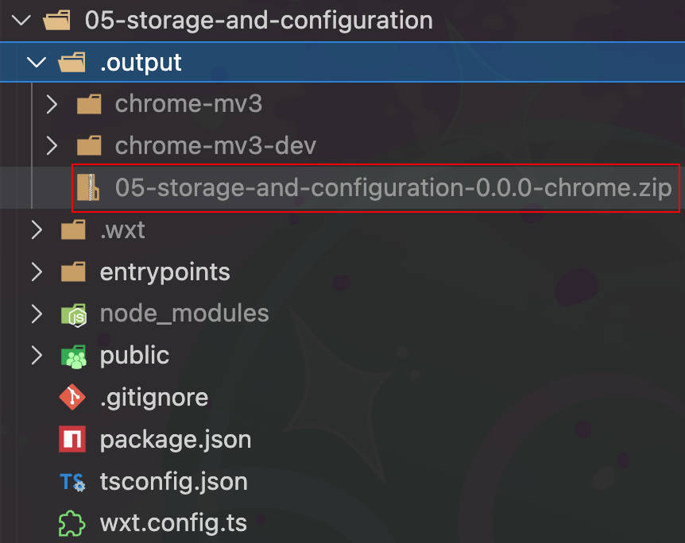The width and height of the screenshot is (685, 543).
Task: Click the chrome-mv3-dev folder icon
Action: click(89, 146)
